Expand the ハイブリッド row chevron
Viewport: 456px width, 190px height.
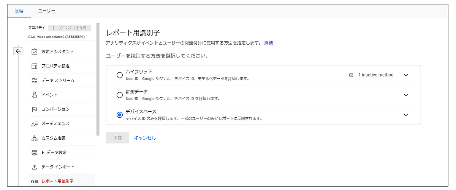pyautogui.click(x=406, y=75)
